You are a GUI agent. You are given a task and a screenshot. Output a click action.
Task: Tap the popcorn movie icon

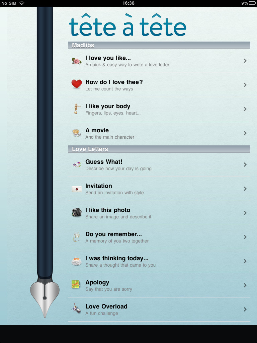(77, 133)
